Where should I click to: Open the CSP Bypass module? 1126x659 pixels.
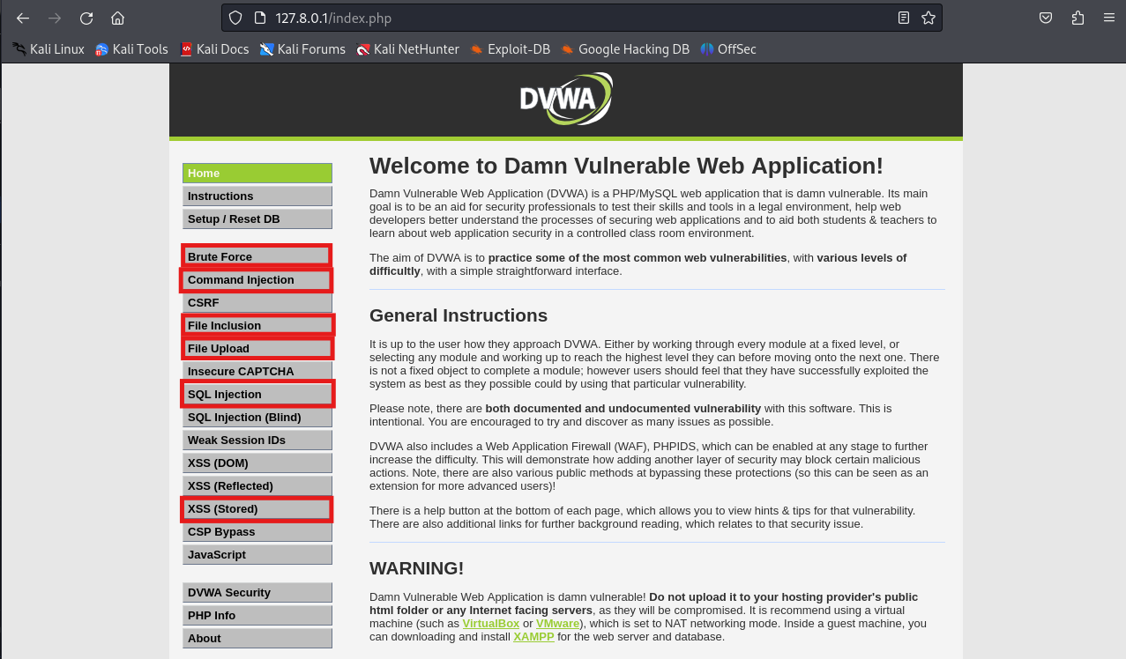tap(257, 532)
